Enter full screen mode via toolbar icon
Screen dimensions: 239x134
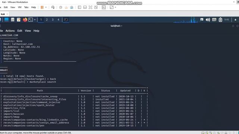(90, 7)
